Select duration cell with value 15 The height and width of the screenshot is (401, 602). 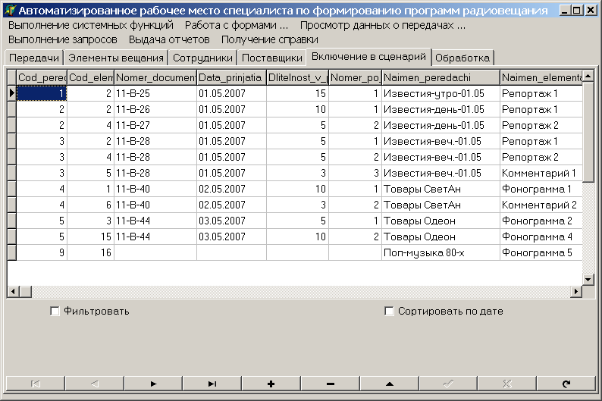tap(297, 94)
